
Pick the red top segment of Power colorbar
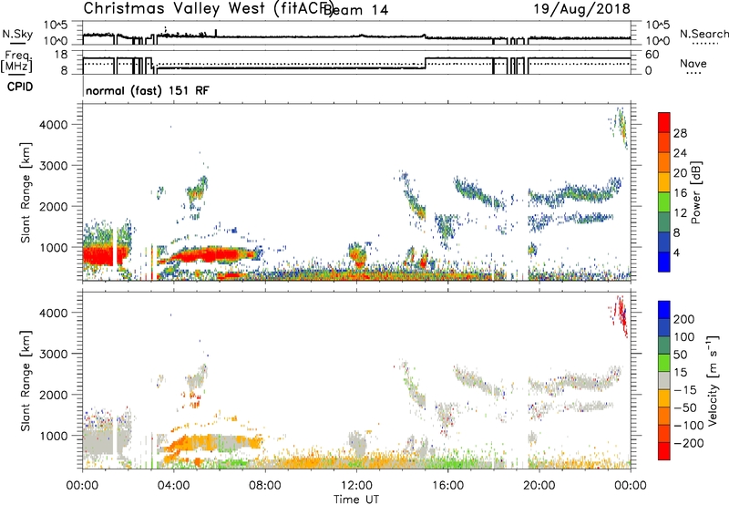point(664,123)
